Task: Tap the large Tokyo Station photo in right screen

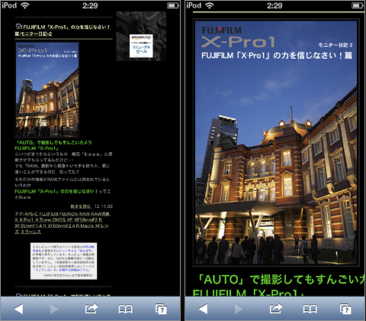Action: [276, 143]
